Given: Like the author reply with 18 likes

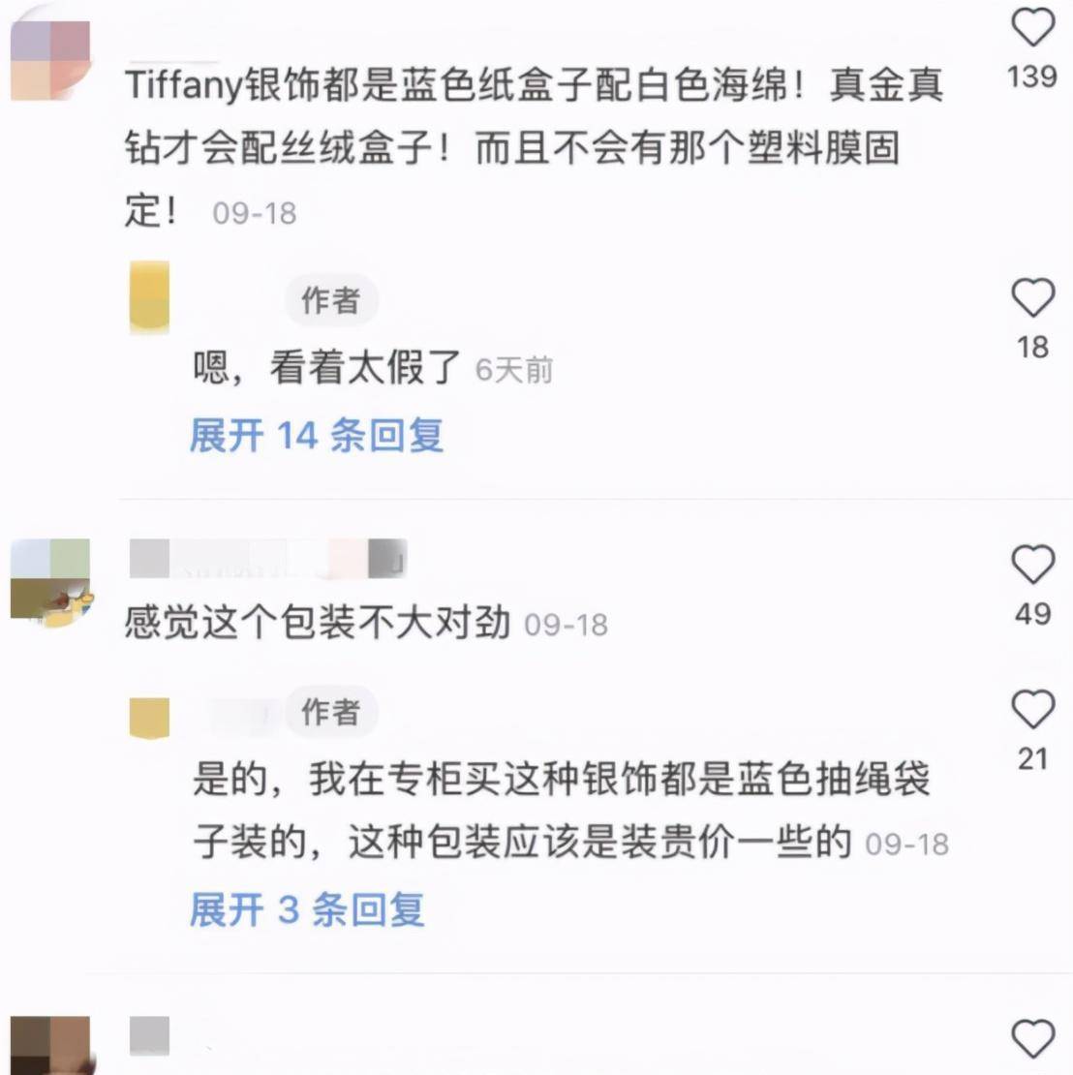Looking at the screenshot, I should point(1032,297).
